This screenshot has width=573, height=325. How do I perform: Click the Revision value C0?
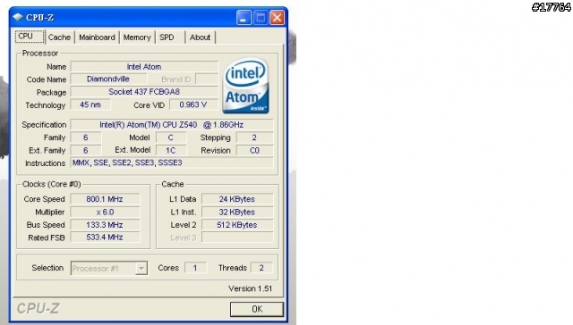[254, 151]
